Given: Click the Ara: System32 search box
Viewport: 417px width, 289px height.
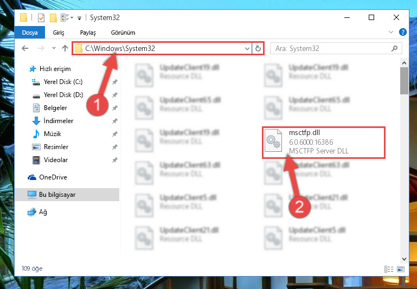Looking at the screenshot, I should (x=336, y=48).
